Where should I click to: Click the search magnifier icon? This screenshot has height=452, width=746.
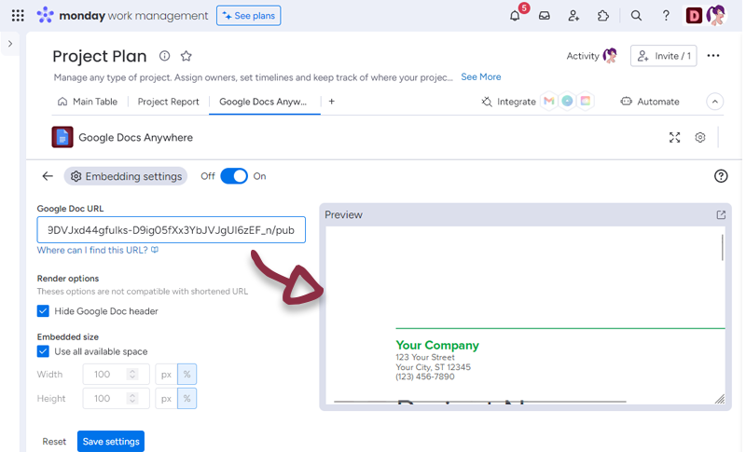(x=636, y=16)
